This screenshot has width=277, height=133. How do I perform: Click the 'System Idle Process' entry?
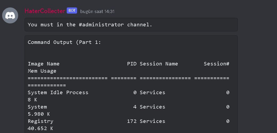[58, 93]
